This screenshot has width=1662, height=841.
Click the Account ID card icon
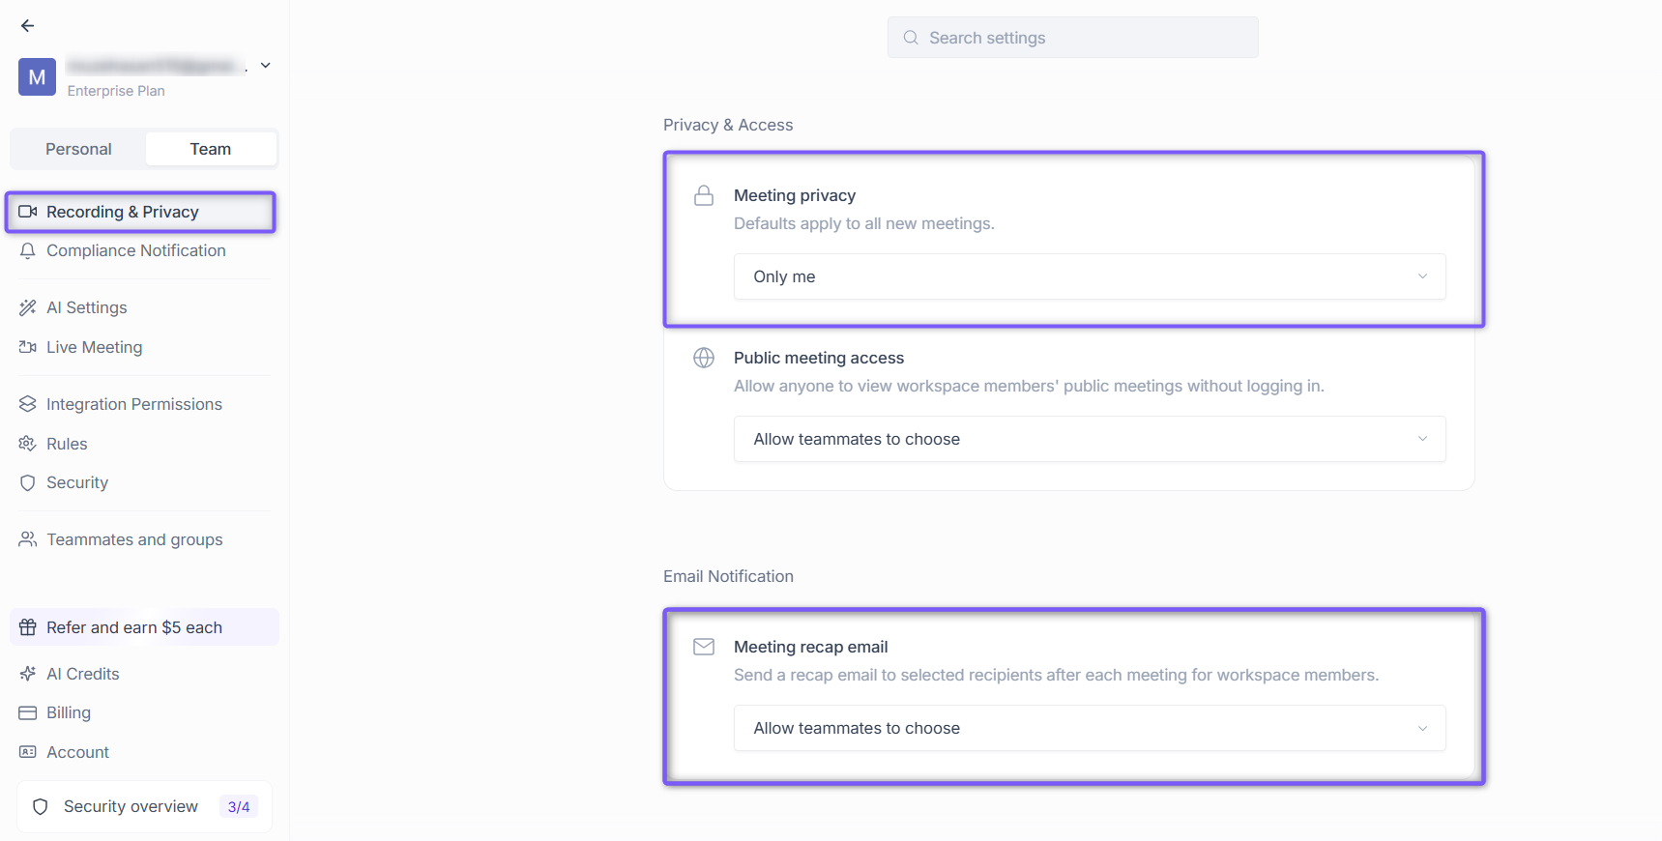tap(28, 752)
